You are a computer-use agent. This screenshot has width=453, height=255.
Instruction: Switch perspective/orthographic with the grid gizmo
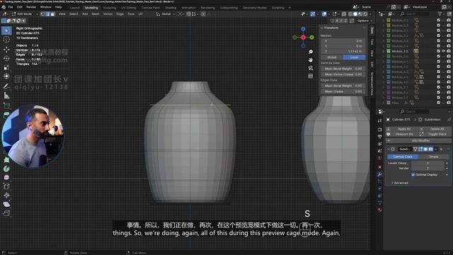[310, 76]
